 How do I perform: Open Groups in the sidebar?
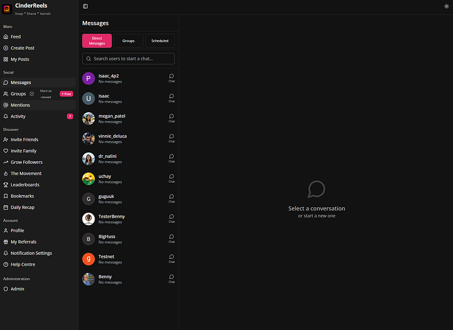18,94
